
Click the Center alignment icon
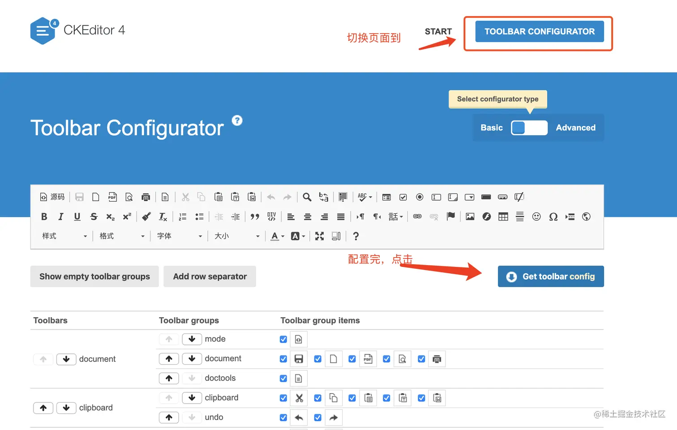pyautogui.click(x=308, y=217)
